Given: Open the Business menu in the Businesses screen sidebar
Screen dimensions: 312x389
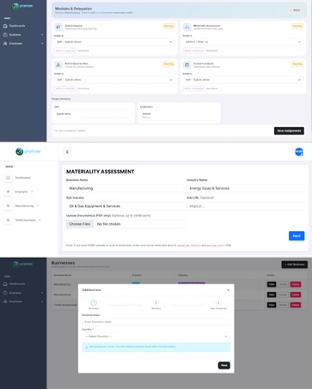Looking at the screenshot, I should tap(23, 293).
